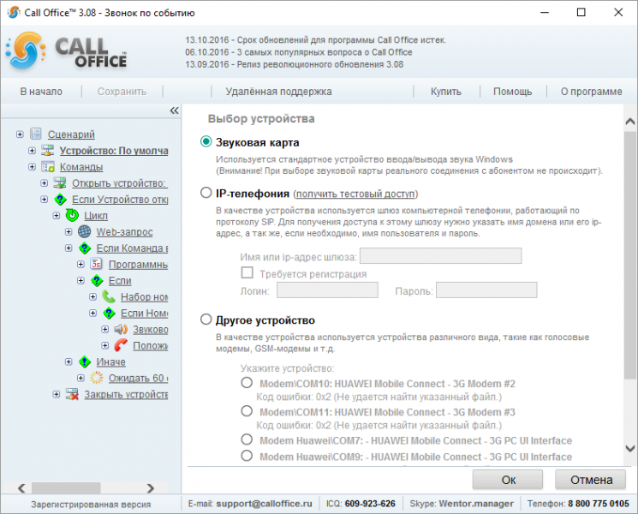Click the green Цикл loop icon
Screen dimensions: 638x514
[x=72, y=215]
